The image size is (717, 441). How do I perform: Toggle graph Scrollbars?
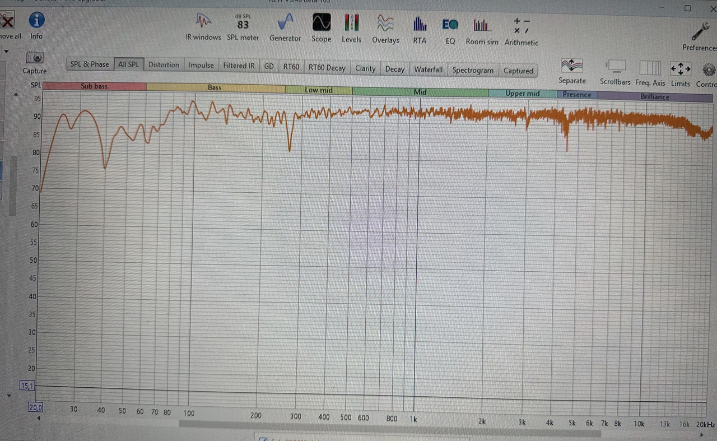pyautogui.click(x=615, y=72)
